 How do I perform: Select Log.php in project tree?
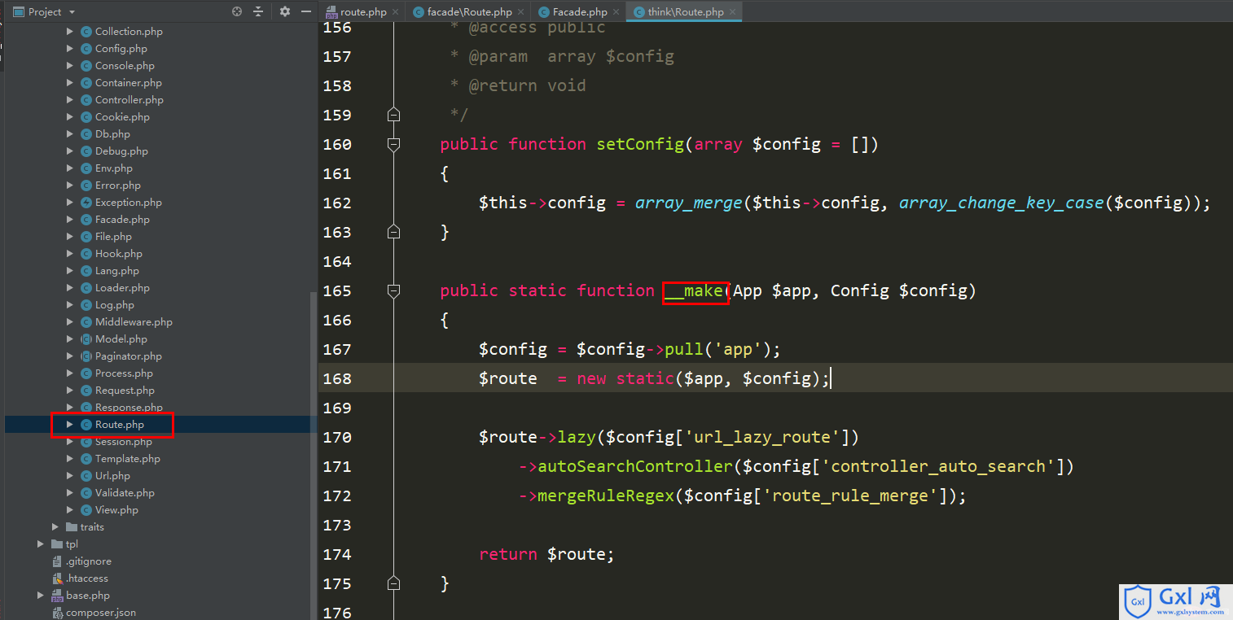click(115, 305)
